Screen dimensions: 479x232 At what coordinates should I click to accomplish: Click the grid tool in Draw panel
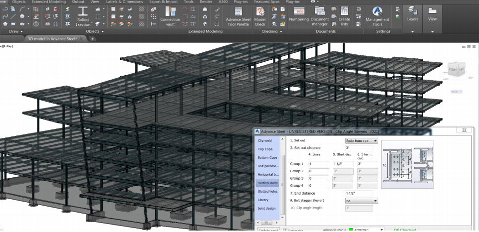pos(36,9)
